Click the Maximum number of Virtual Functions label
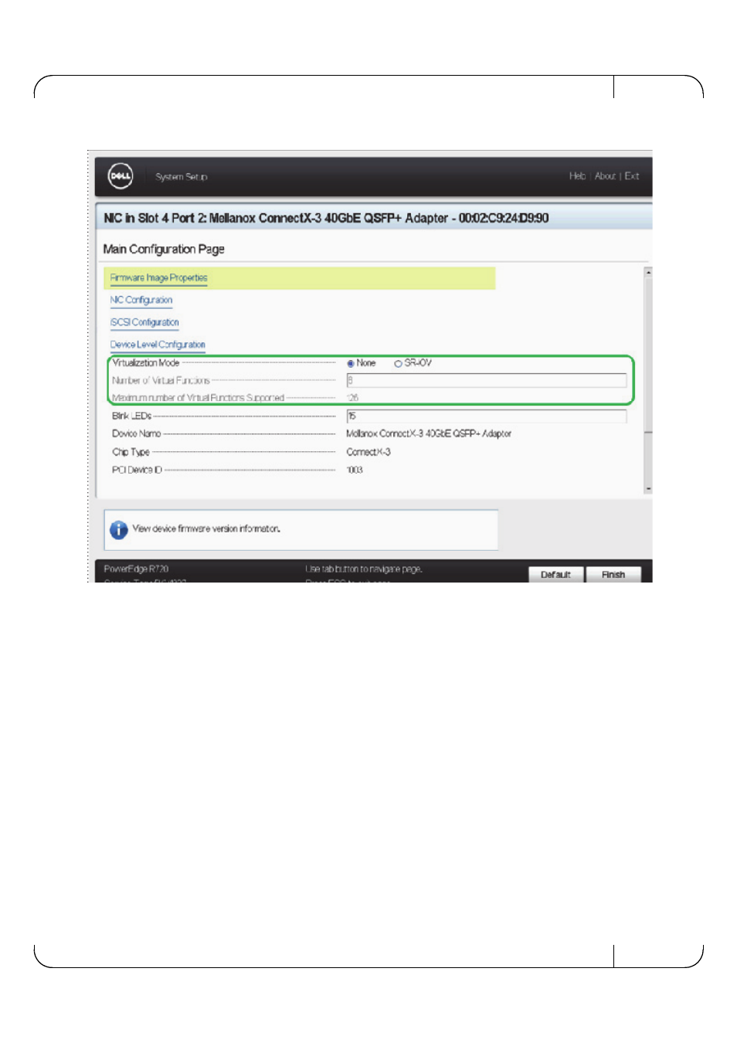 point(198,398)
